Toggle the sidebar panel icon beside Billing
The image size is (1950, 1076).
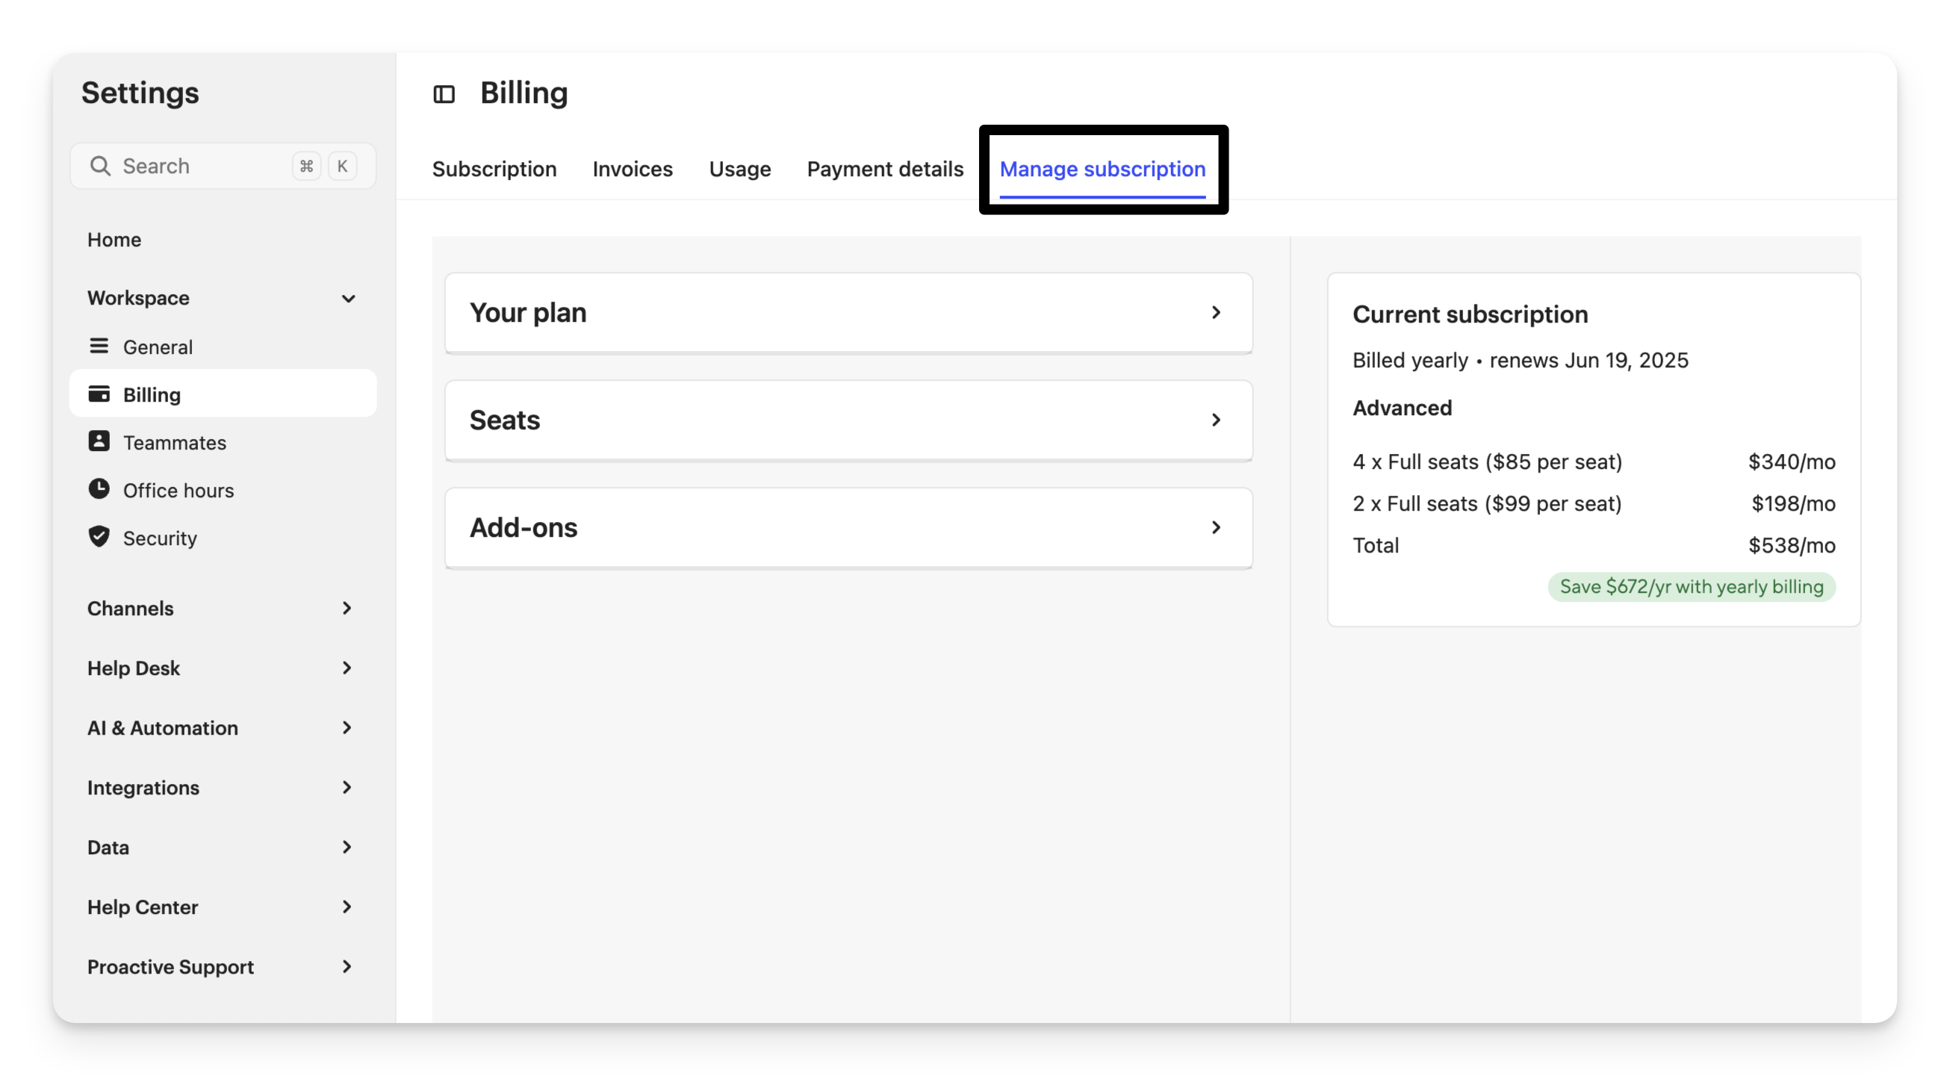444,94
